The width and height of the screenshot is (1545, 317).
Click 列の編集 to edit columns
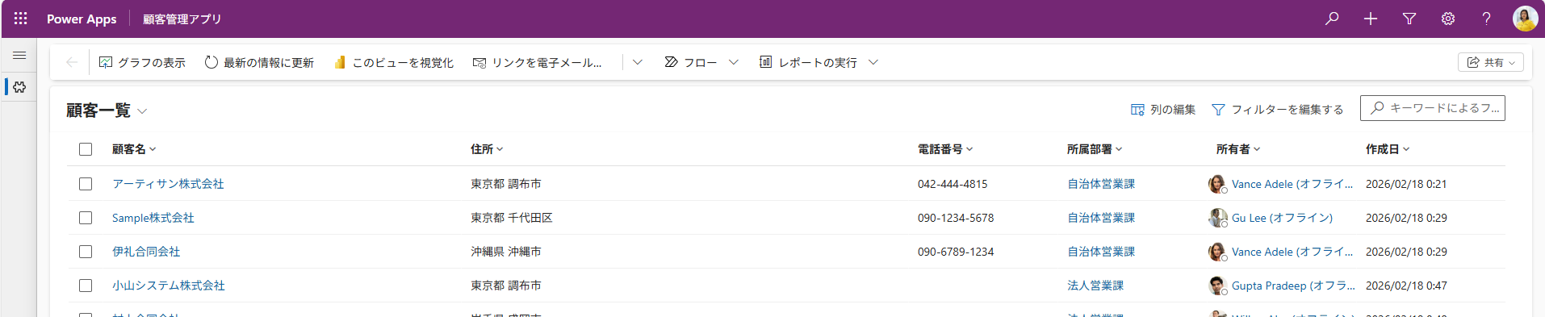(1163, 110)
